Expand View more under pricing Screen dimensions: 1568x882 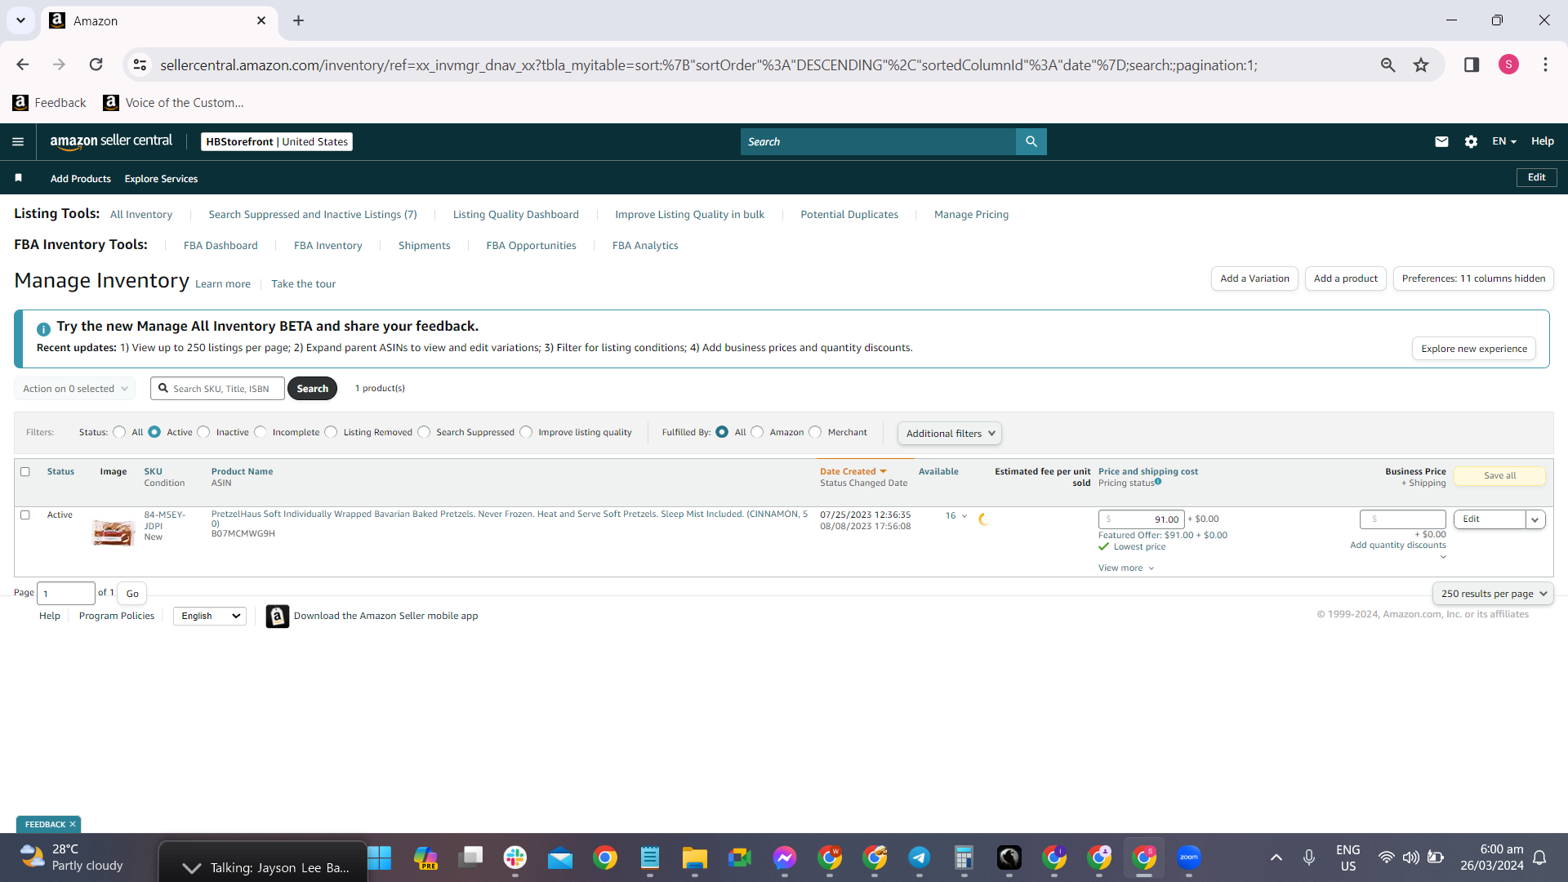(x=1126, y=568)
